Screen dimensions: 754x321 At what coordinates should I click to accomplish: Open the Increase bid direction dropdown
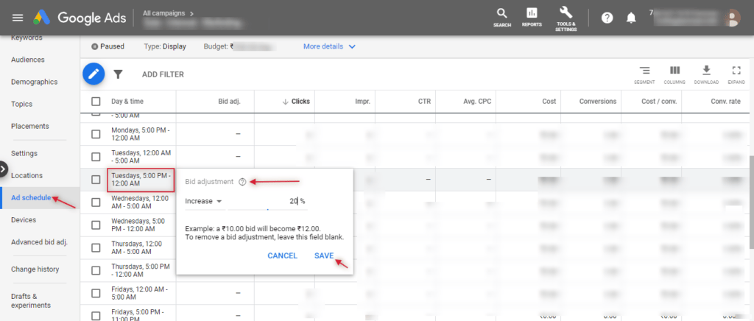205,201
